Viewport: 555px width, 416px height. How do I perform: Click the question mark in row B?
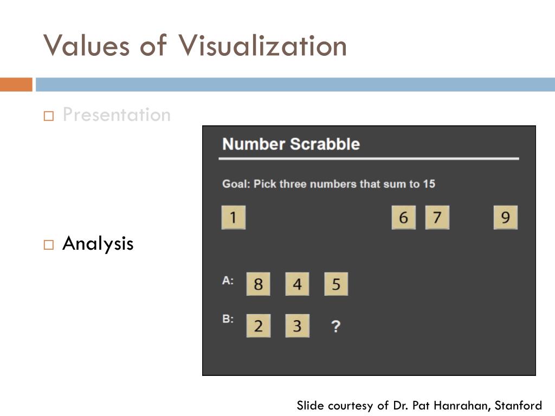point(336,326)
